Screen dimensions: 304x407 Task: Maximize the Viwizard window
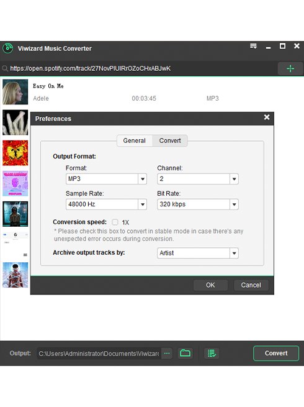[282, 46]
